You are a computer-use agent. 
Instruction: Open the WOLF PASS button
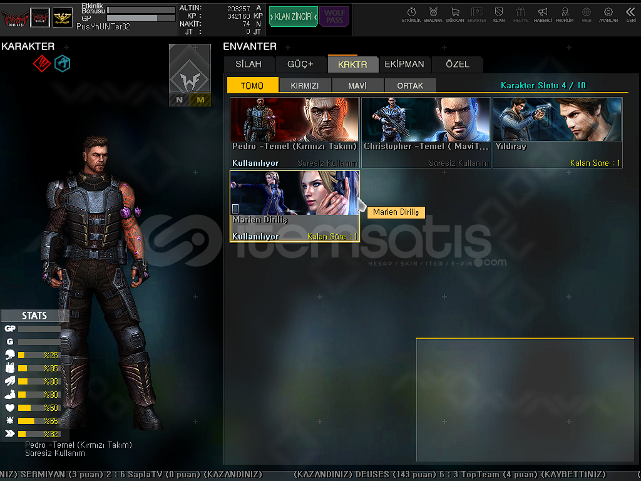(x=334, y=17)
